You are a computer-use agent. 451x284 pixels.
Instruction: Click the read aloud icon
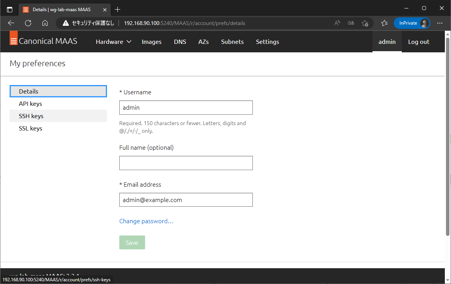337,23
